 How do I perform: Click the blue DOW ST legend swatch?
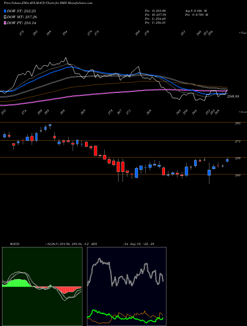pos(5,11)
